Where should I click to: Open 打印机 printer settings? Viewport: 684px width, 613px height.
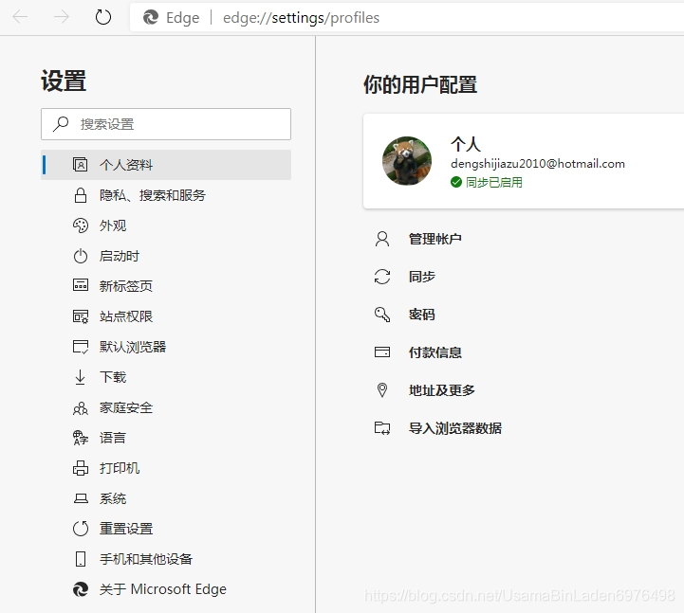(x=120, y=468)
